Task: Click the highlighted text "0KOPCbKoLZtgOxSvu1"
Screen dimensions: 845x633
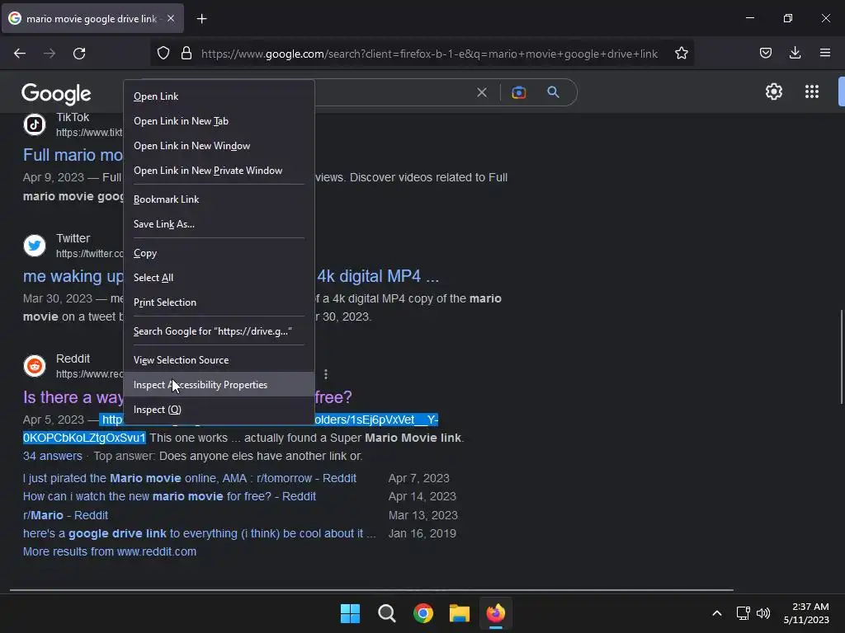Action: click(x=84, y=438)
